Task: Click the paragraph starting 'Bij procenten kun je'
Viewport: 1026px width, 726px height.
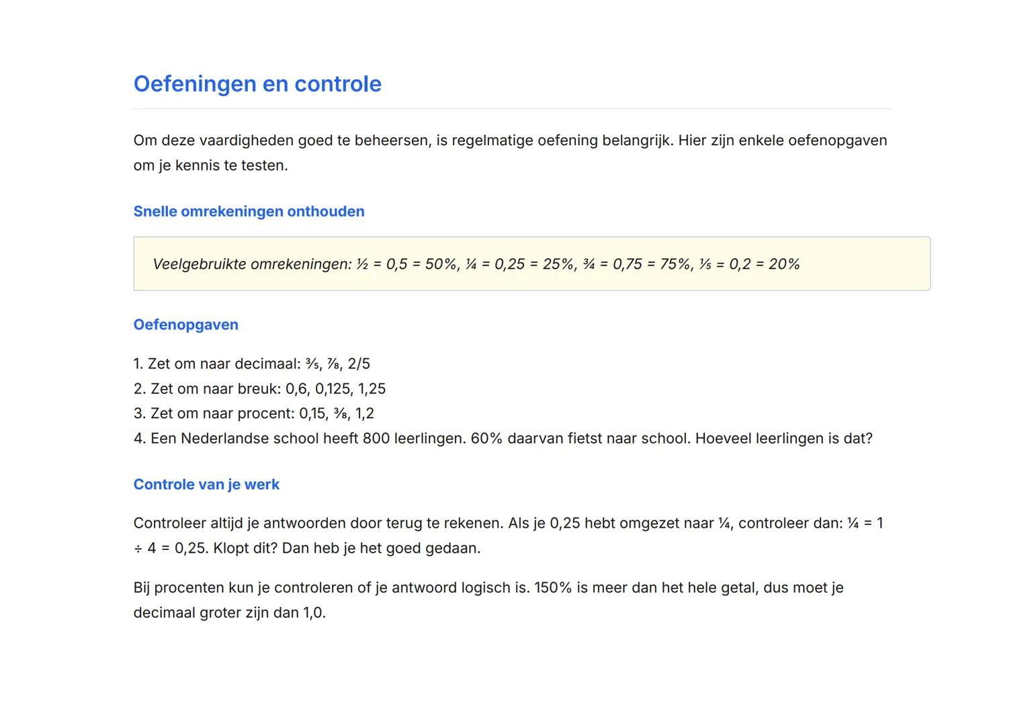Action: coord(488,600)
